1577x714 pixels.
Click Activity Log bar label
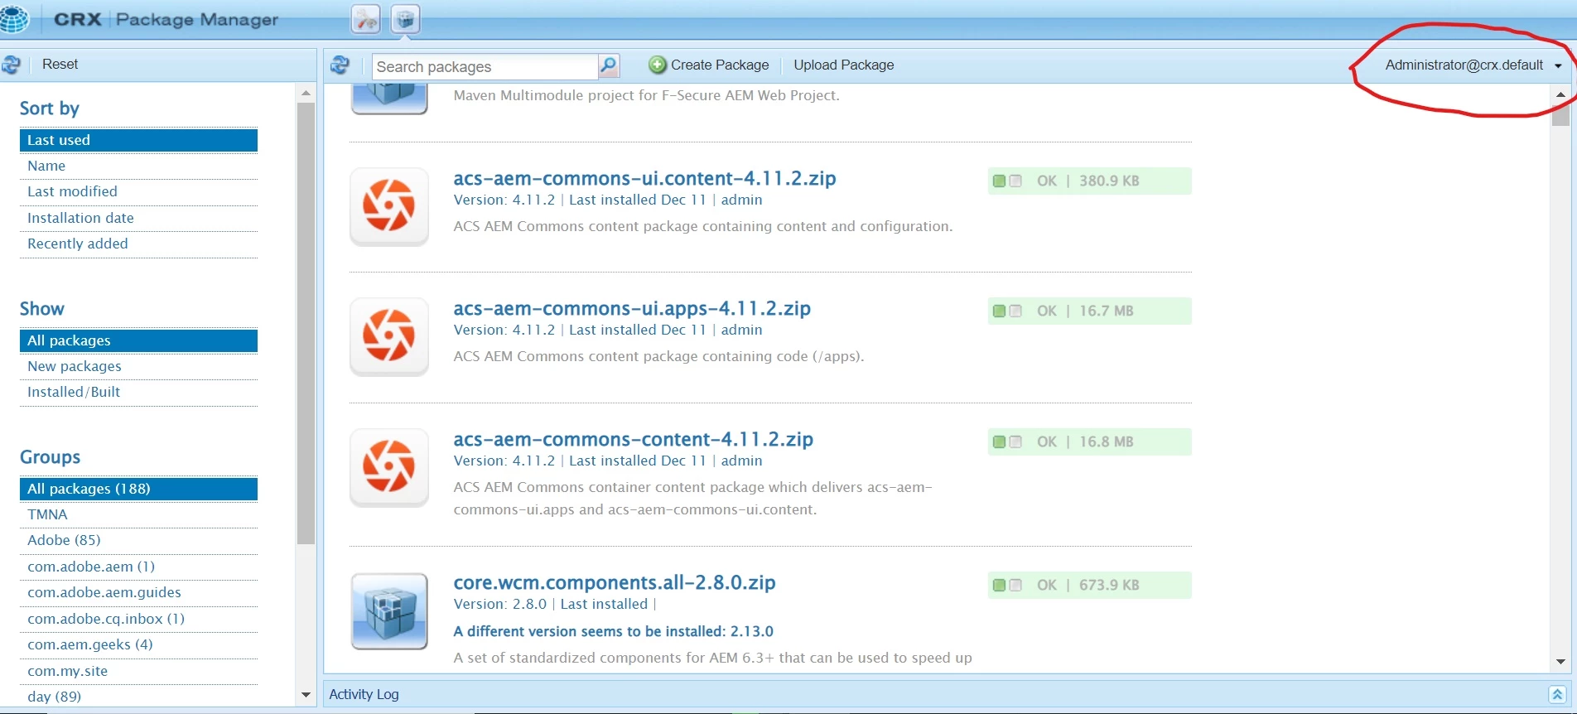(x=364, y=694)
